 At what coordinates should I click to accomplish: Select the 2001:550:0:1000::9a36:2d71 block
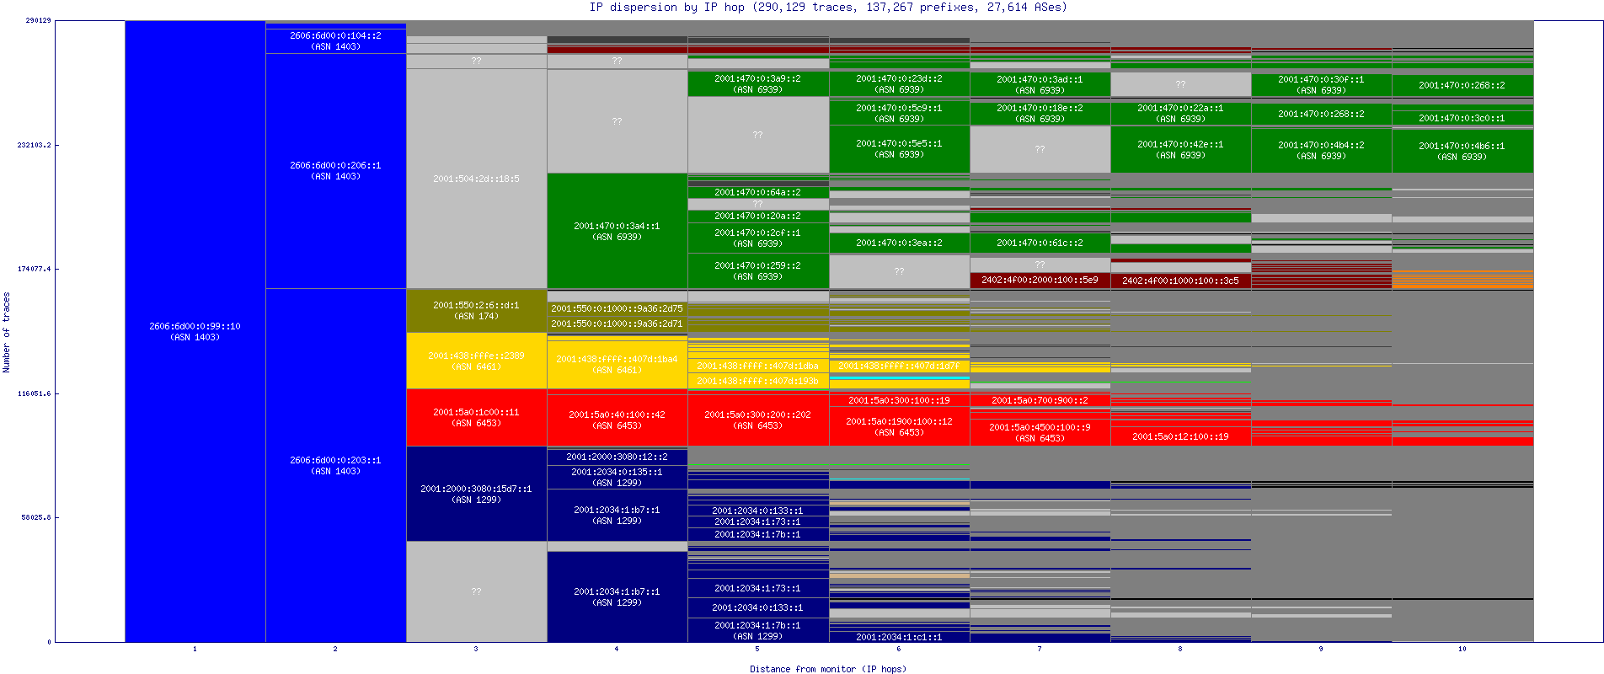point(618,324)
